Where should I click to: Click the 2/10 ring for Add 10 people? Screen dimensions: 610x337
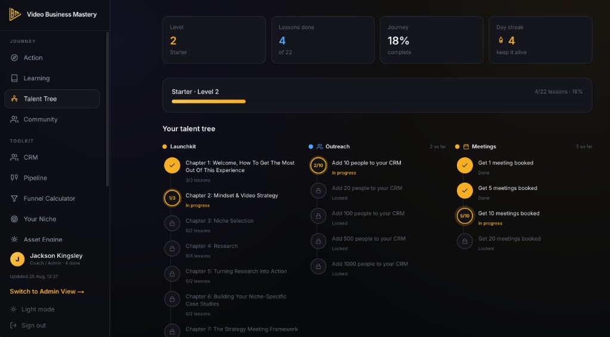318,166
